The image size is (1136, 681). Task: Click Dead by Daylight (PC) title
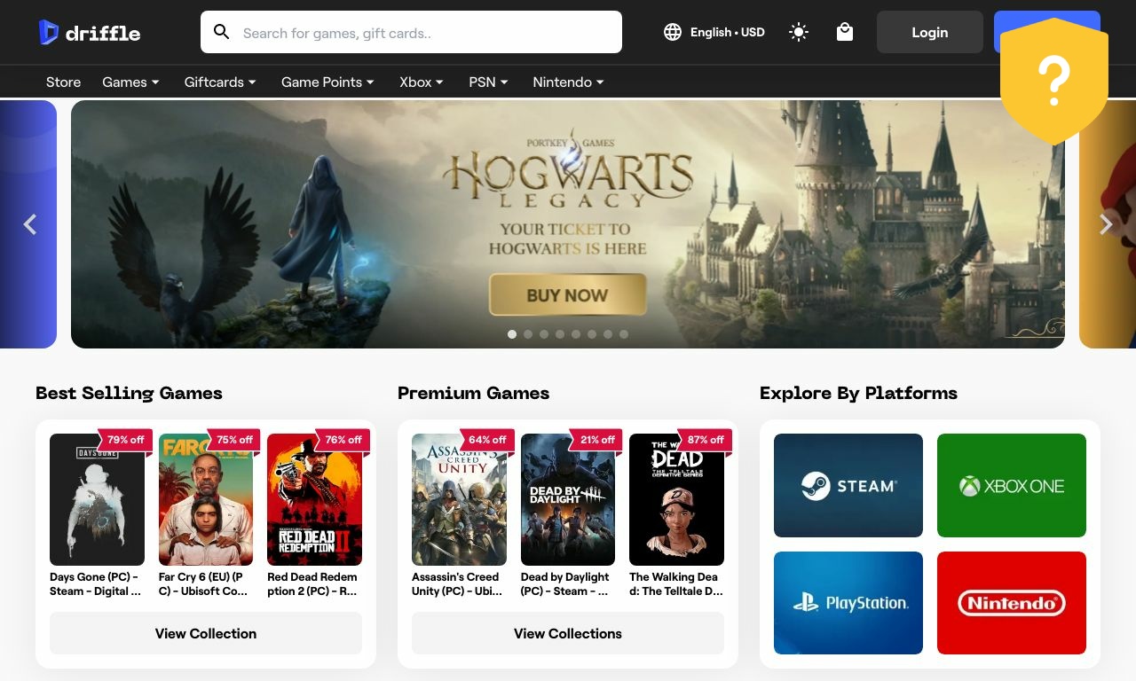point(566,583)
